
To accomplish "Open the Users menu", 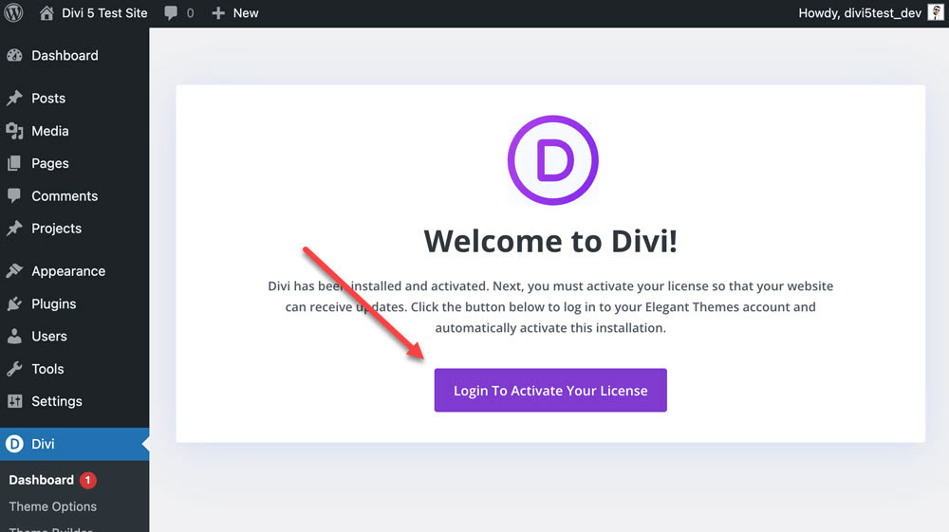I will pyautogui.click(x=49, y=336).
